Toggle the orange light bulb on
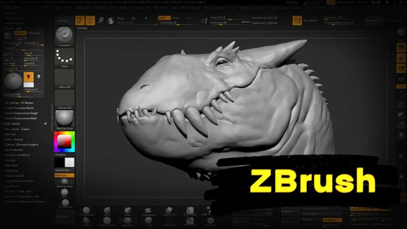Viewport: 407px width, 229px height. click(29, 77)
